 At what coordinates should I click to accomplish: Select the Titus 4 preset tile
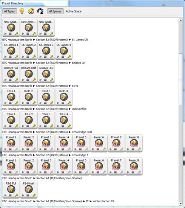pos(64,120)
